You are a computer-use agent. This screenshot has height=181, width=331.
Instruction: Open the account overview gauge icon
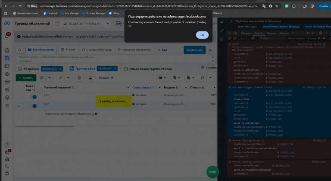click(7, 50)
